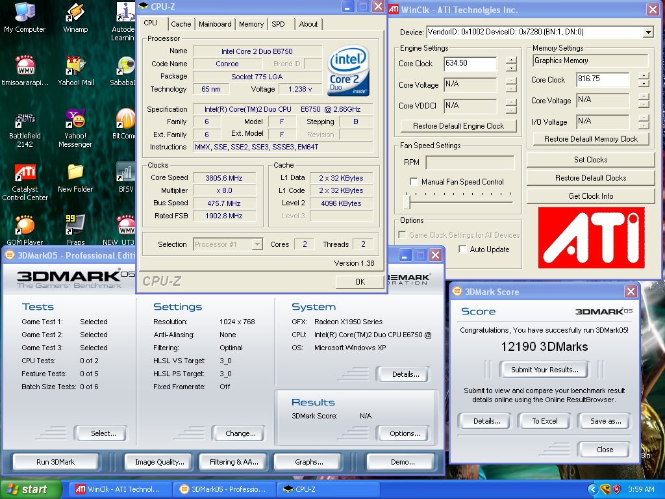
Task: Switch to the Mainboard tab in CPU-Z
Action: click(215, 24)
